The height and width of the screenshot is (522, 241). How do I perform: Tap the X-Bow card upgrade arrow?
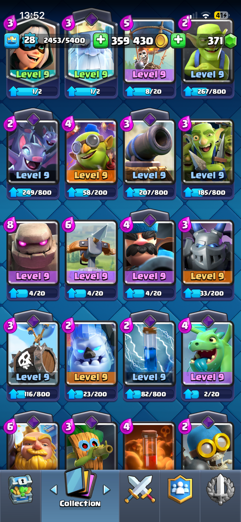(72, 293)
